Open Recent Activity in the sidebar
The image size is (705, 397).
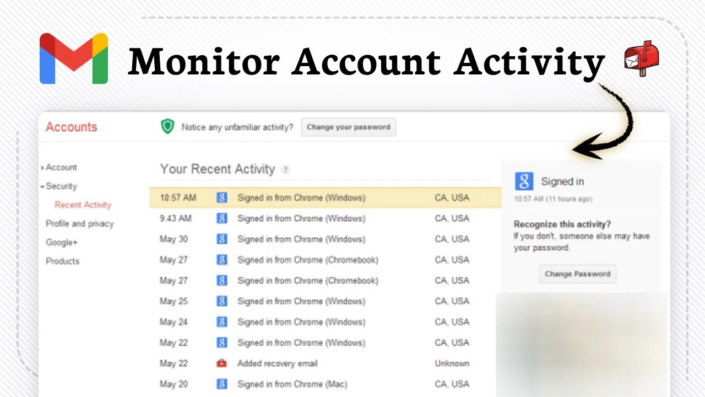click(x=83, y=205)
